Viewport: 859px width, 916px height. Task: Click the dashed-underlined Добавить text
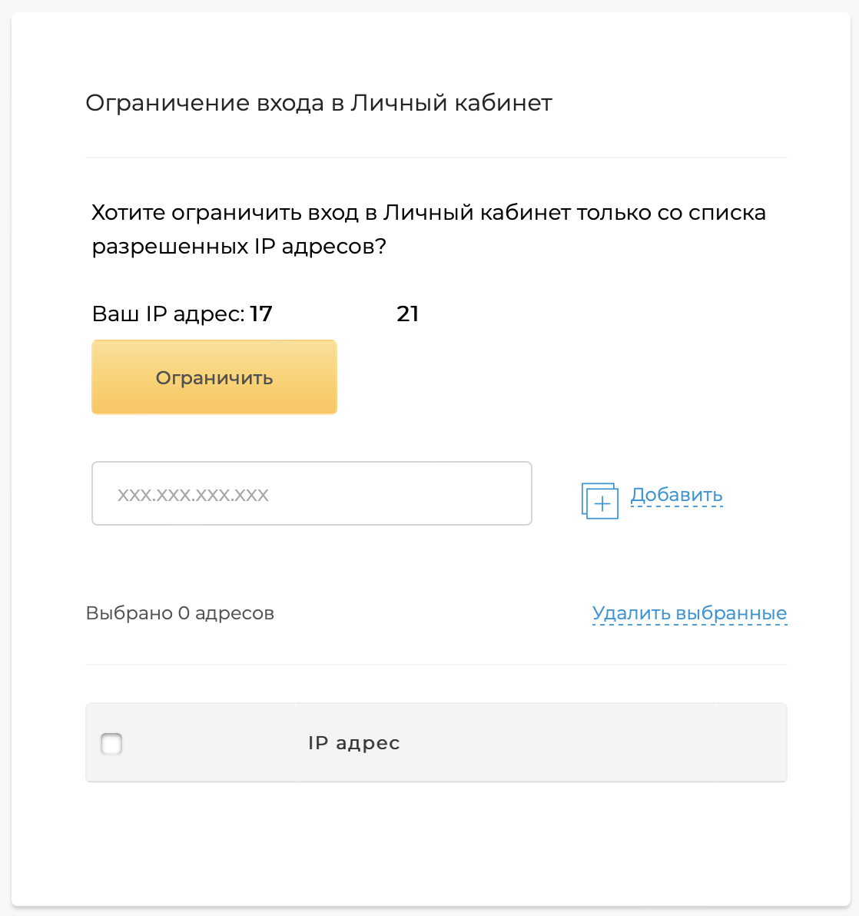pyautogui.click(x=675, y=495)
